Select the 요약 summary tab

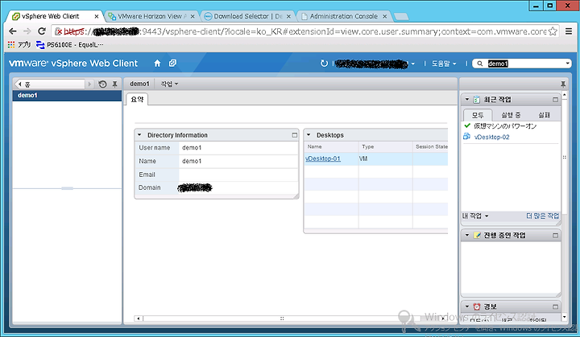pyautogui.click(x=137, y=99)
